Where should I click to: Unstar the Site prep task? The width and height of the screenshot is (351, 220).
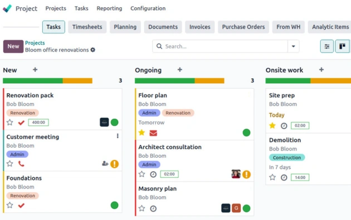pyautogui.click(x=272, y=126)
